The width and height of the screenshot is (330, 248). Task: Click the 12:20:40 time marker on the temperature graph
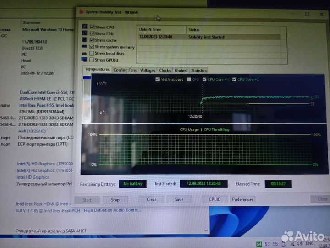tap(195, 116)
